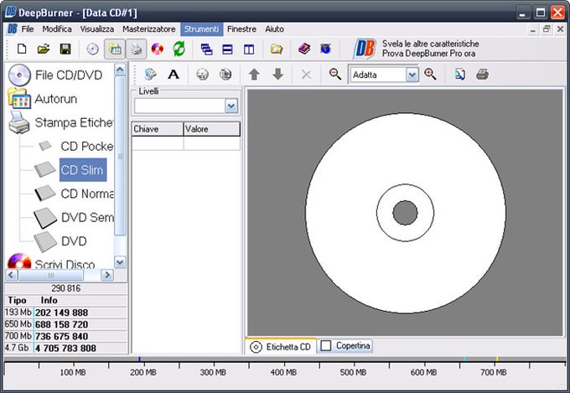Open the File menu
570x393 pixels.
pyautogui.click(x=28, y=29)
